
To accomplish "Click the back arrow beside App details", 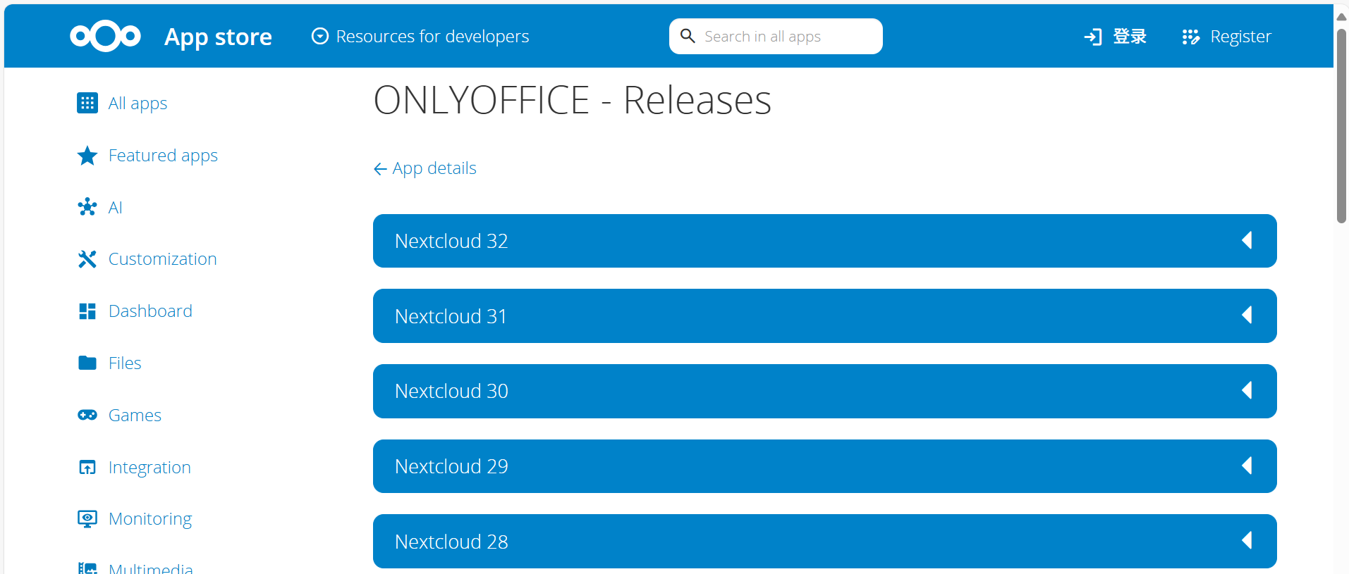I will click(x=380, y=169).
